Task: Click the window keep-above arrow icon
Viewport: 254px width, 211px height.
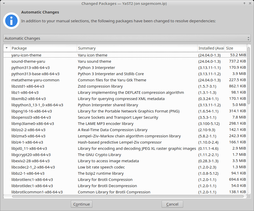Action: 244,3
